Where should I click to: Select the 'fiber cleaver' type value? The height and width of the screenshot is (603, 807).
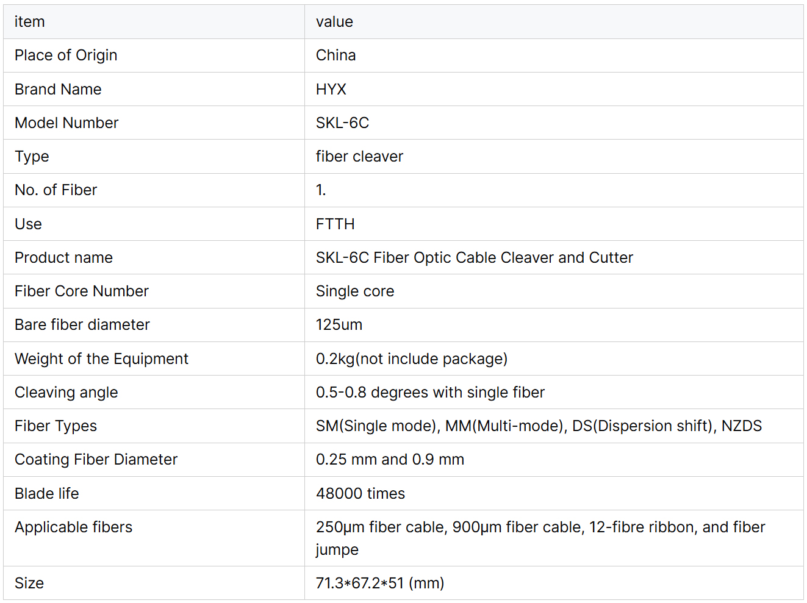pos(359,157)
